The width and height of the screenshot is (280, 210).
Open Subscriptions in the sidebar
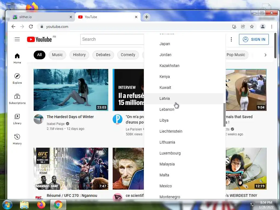tap(17, 99)
